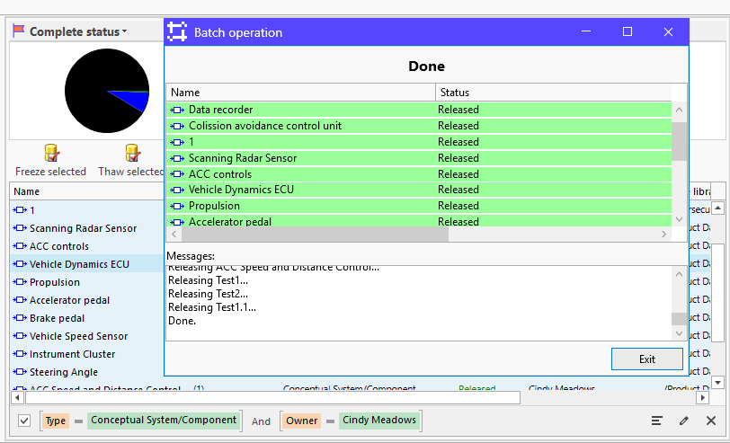Select Brake pedal in main list

87,318
